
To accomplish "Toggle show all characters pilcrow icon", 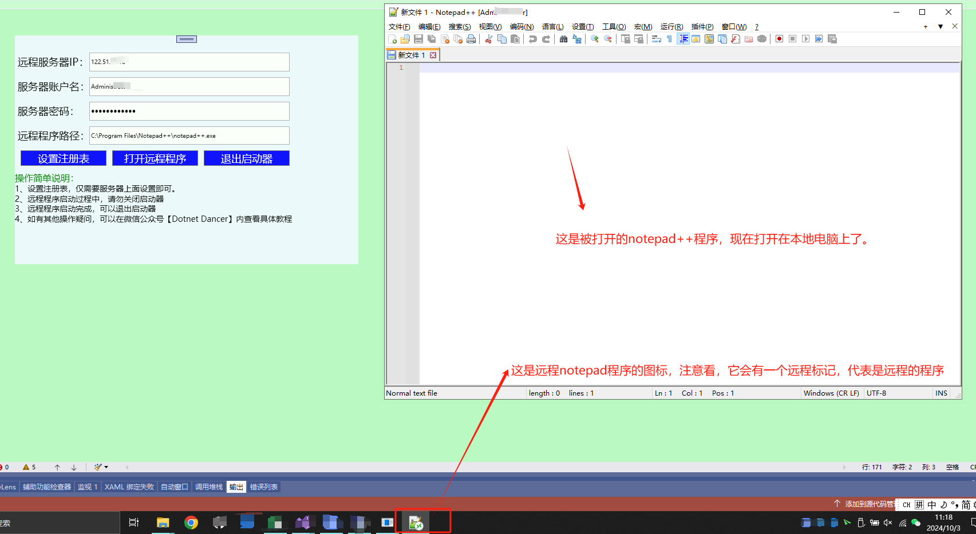I will [x=669, y=39].
